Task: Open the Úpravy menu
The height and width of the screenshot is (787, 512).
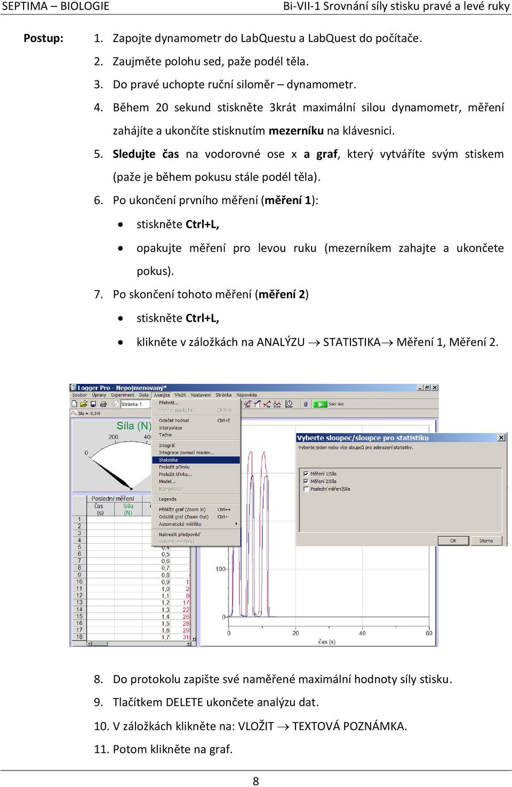Action: [99, 395]
